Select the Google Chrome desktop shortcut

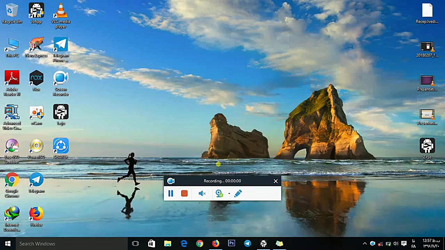point(12,185)
